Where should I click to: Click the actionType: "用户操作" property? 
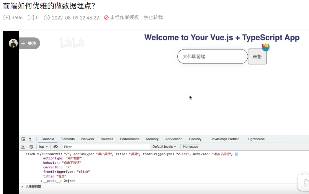(63, 158)
